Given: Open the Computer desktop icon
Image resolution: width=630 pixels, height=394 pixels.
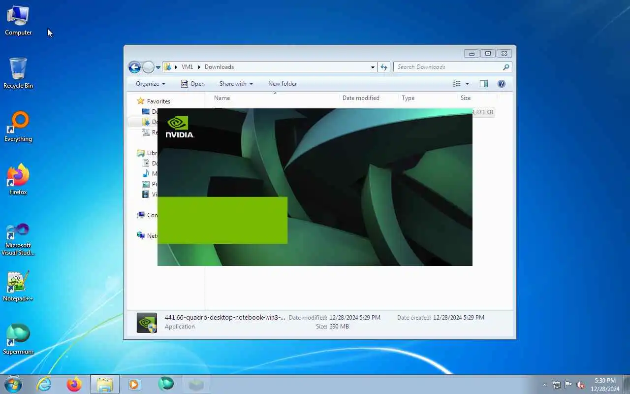Looking at the screenshot, I should click(x=18, y=21).
